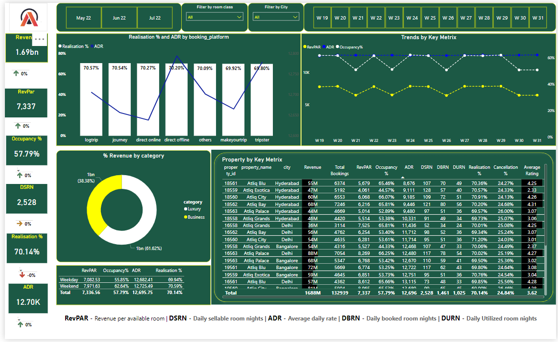Sort table by the Revenue column header

[313, 167]
